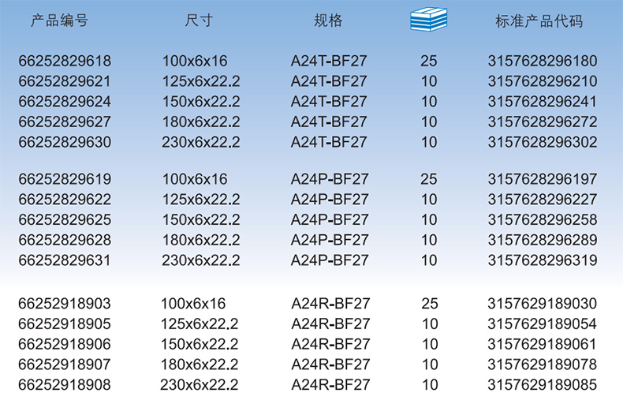Screen dimensions: 623x400
Task: Click the 产品编号 column header
Action: 59,21
